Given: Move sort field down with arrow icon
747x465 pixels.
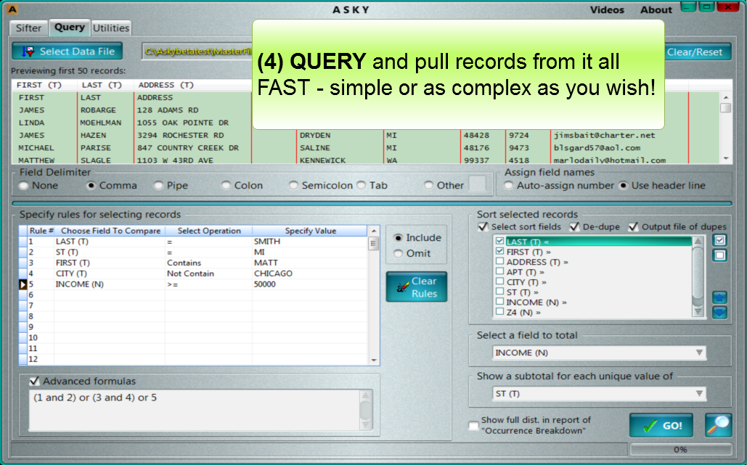Looking at the screenshot, I should click(x=719, y=313).
